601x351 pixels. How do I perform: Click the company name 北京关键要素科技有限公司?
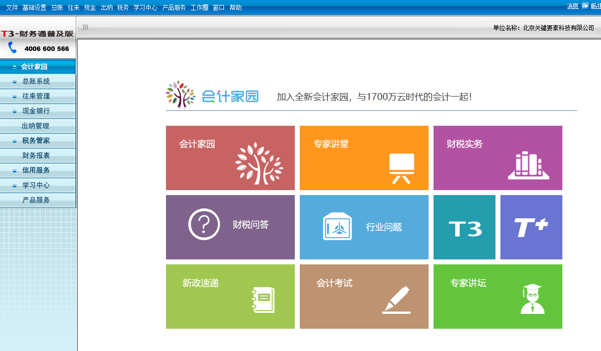click(x=558, y=28)
